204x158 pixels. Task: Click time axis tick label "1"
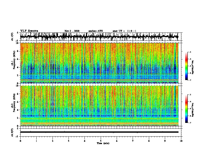point(36,141)
